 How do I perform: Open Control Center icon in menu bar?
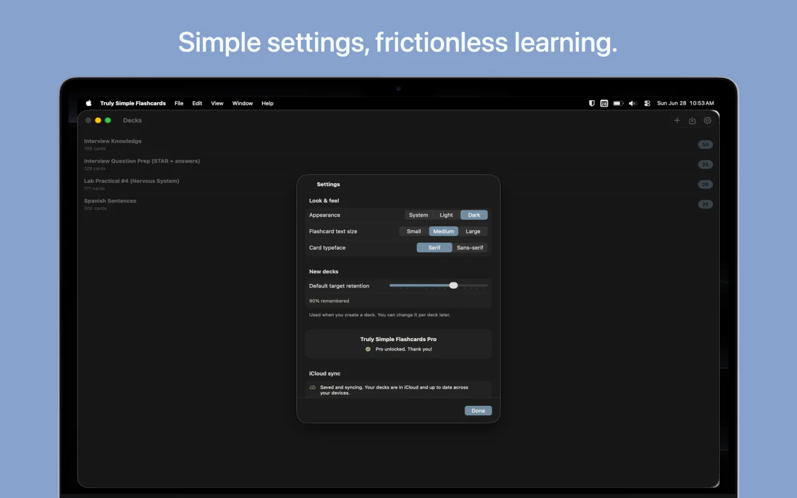pyautogui.click(x=647, y=103)
